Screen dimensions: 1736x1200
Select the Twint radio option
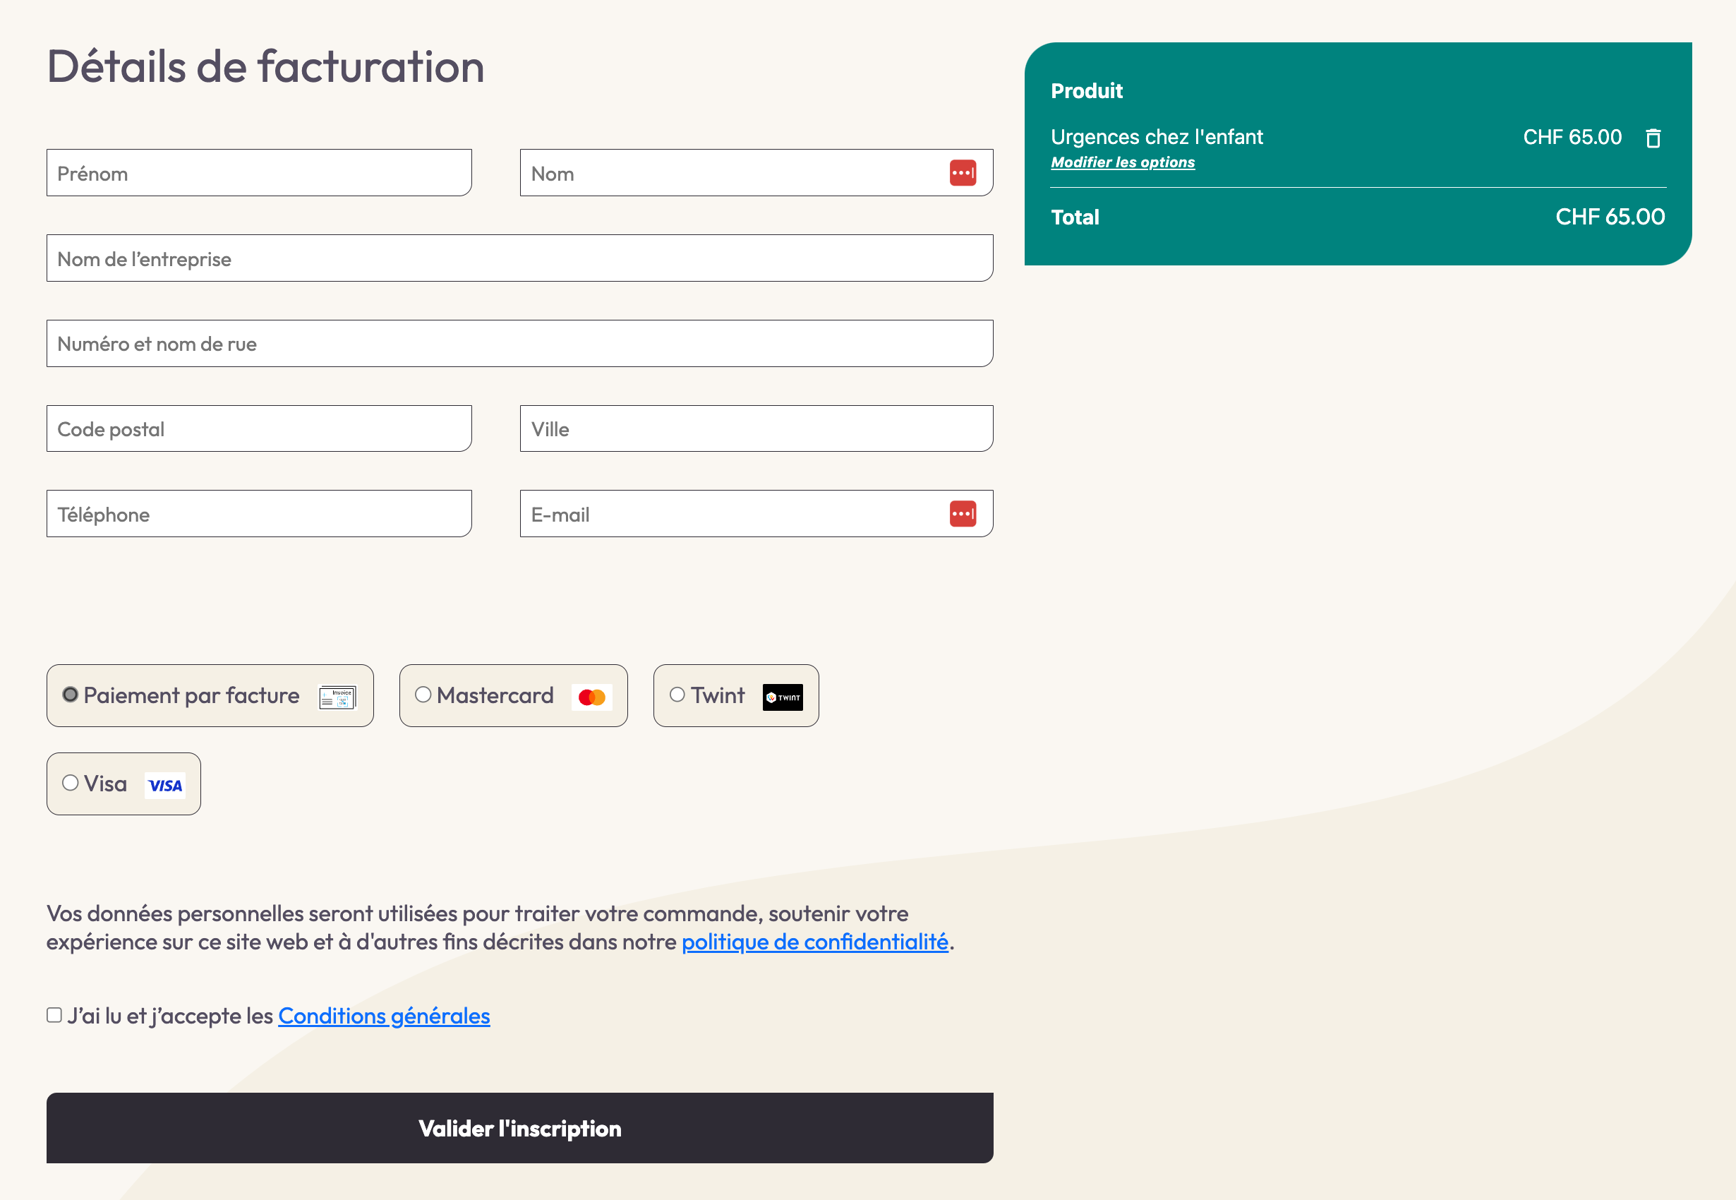click(x=677, y=695)
